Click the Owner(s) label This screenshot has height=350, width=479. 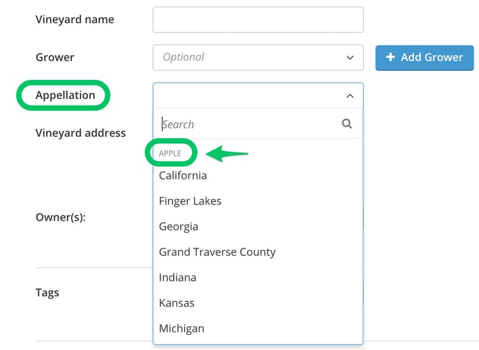(x=61, y=217)
